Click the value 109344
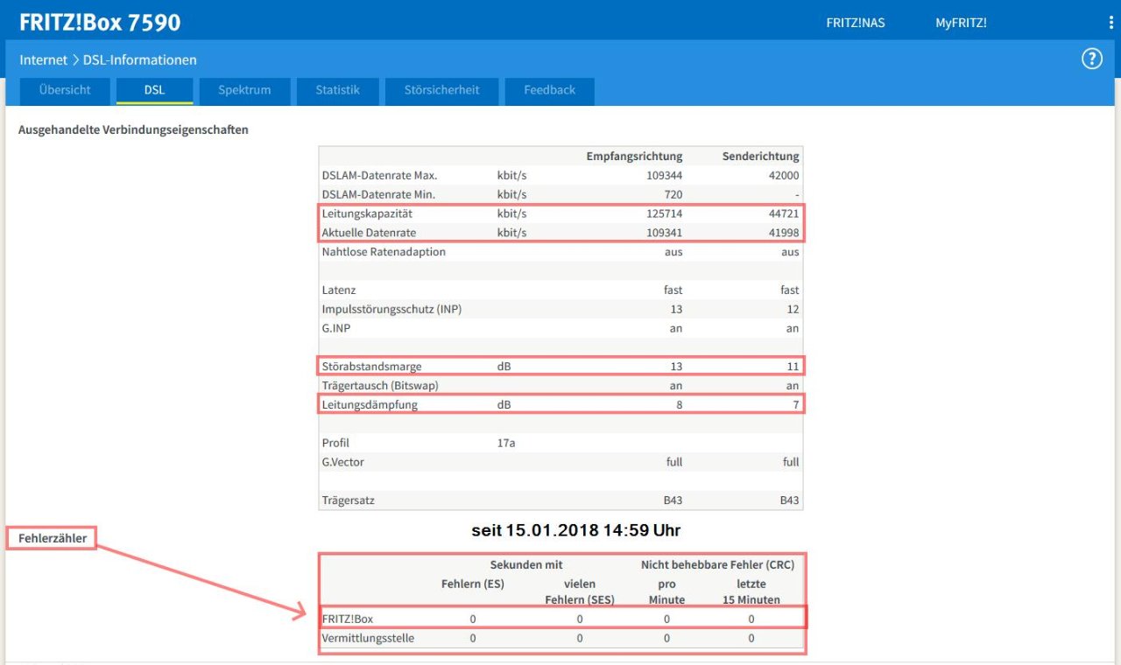Image resolution: width=1121 pixels, height=665 pixels. tap(664, 175)
